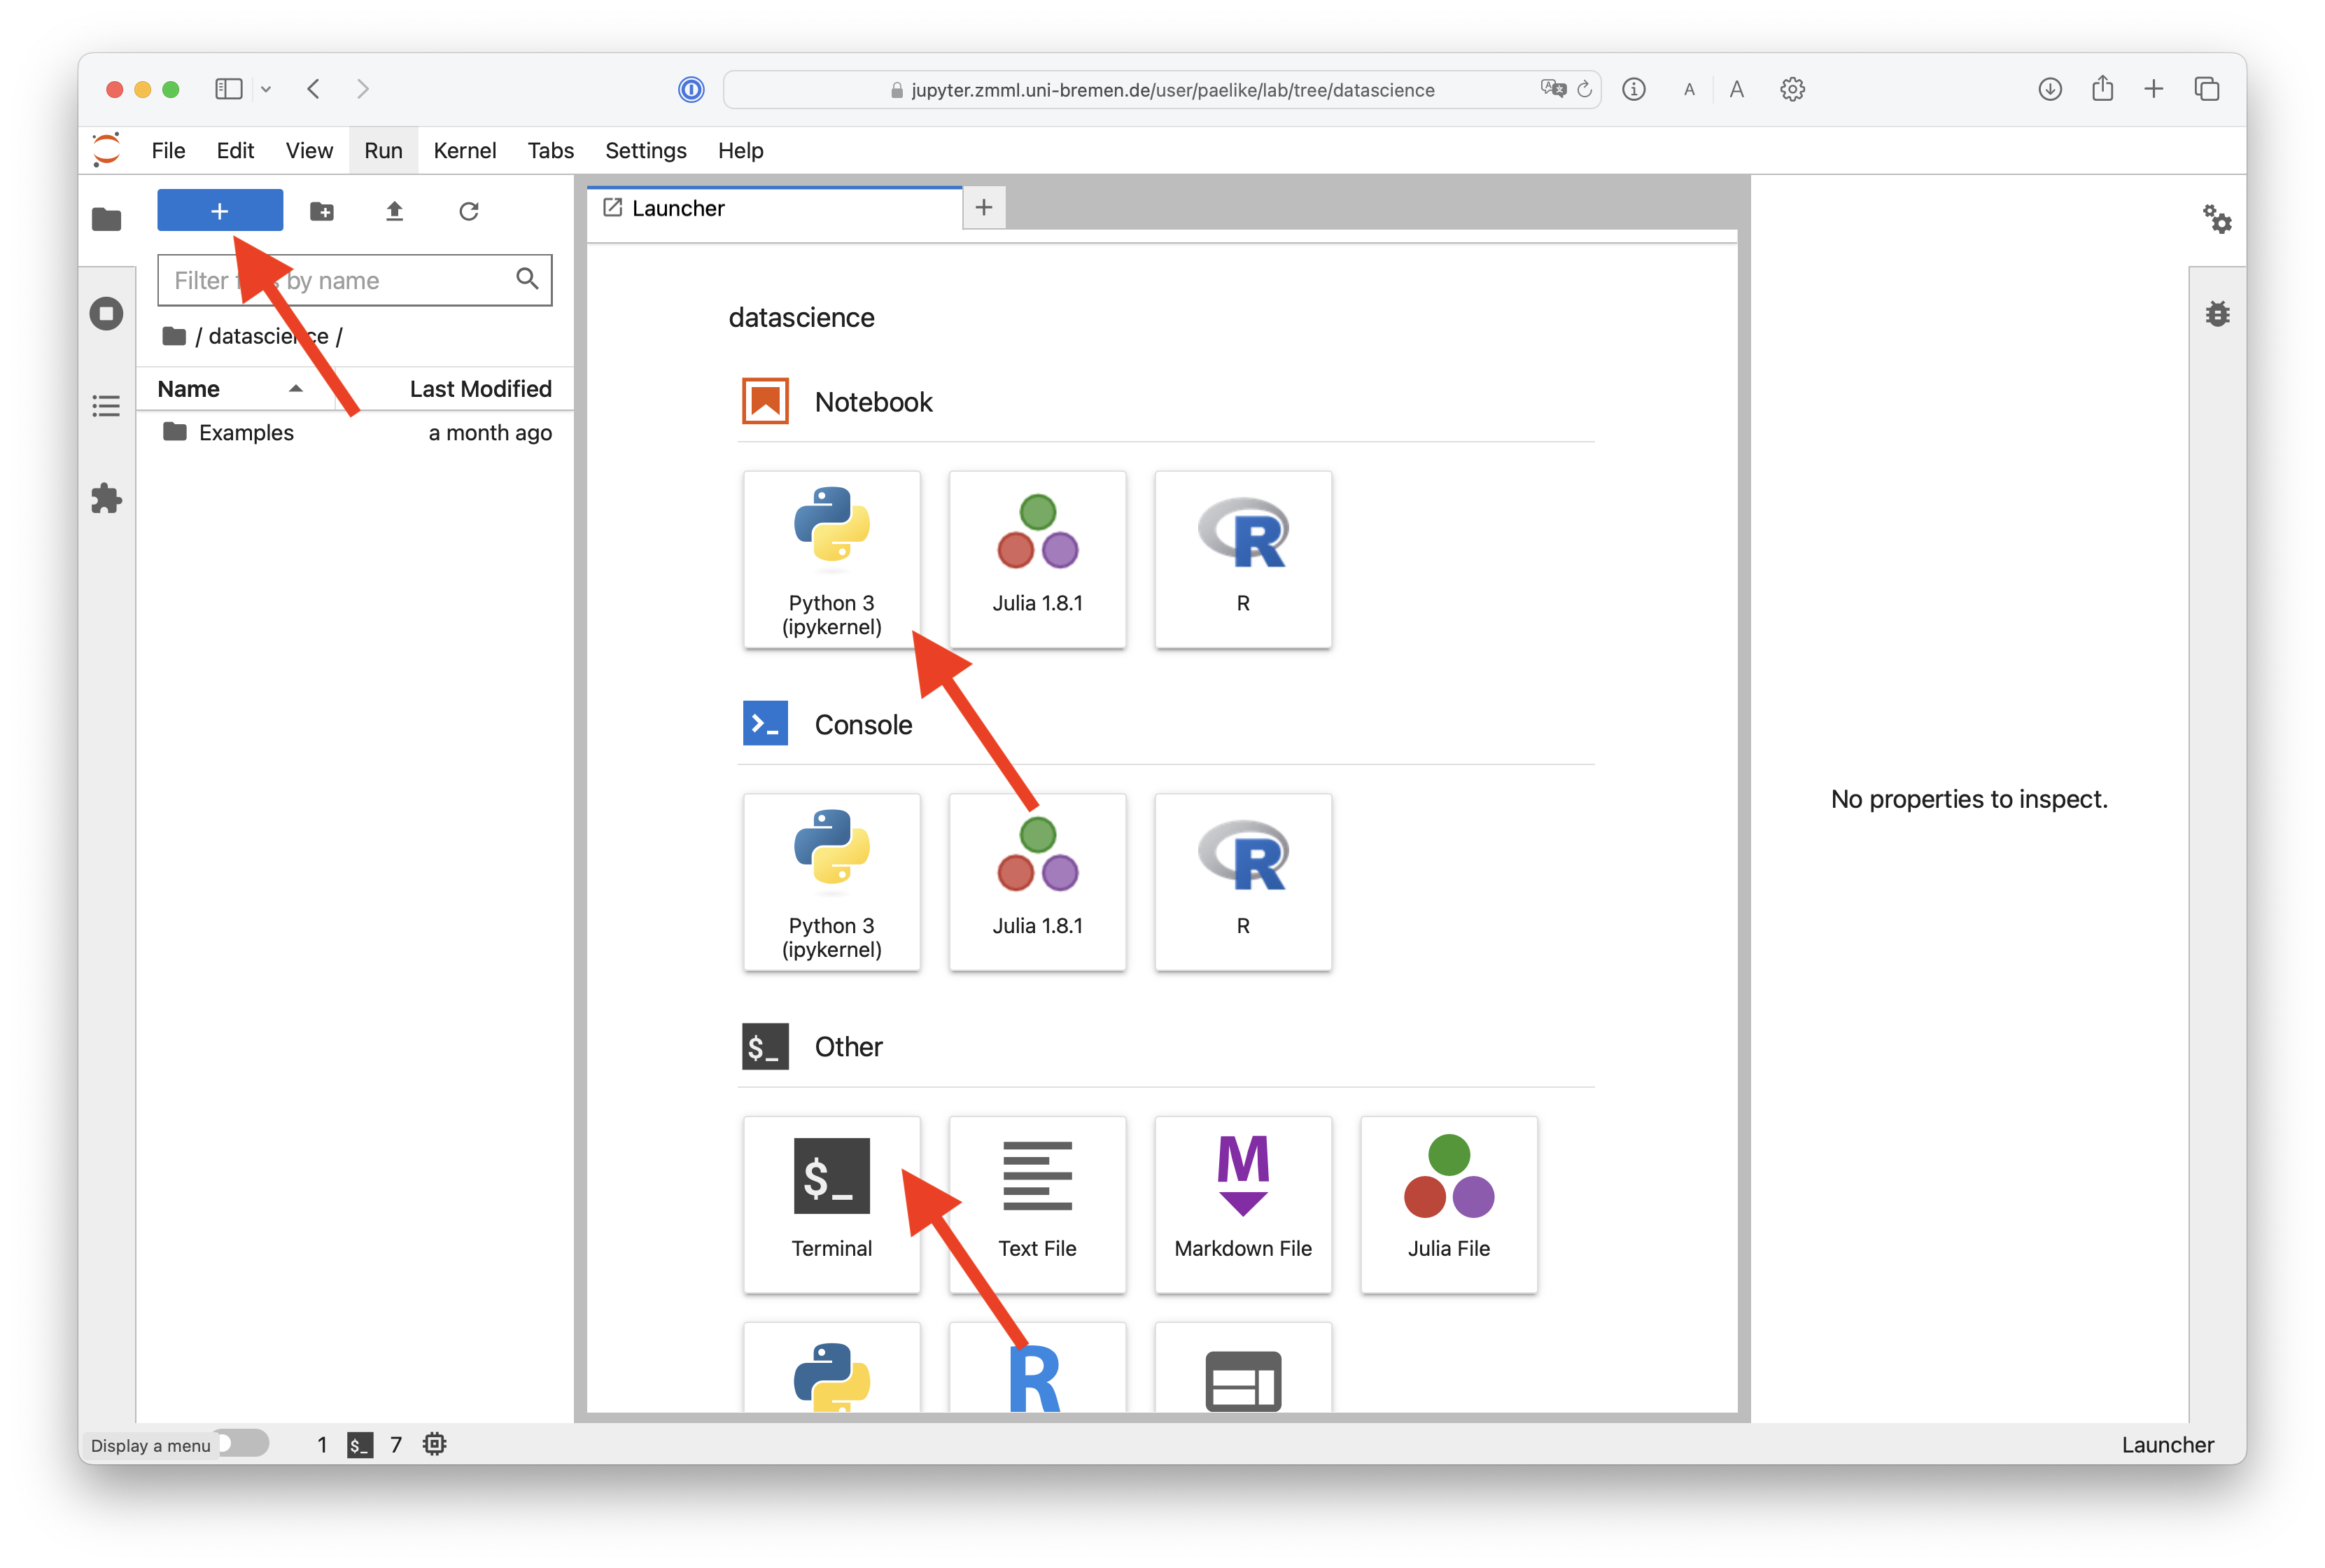Image resolution: width=2325 pixels, height=1568 pixels.
Task: Reload the page in Safari
Action: pos(1585,89)
